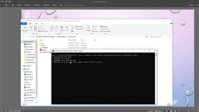Open Properties from the Explorer ribbon
This screenshot has width=199, height=112.
pyautogui.click(x=89, y=28)
